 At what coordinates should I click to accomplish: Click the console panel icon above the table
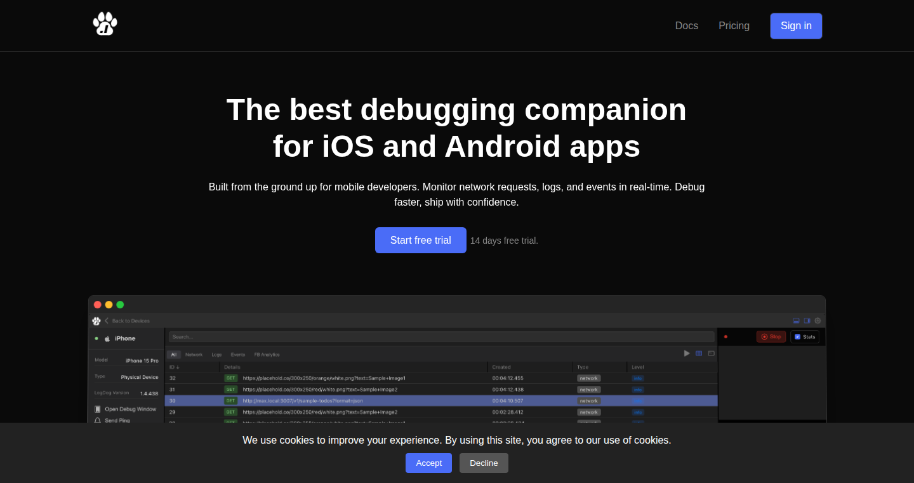[x=712, y=354]
